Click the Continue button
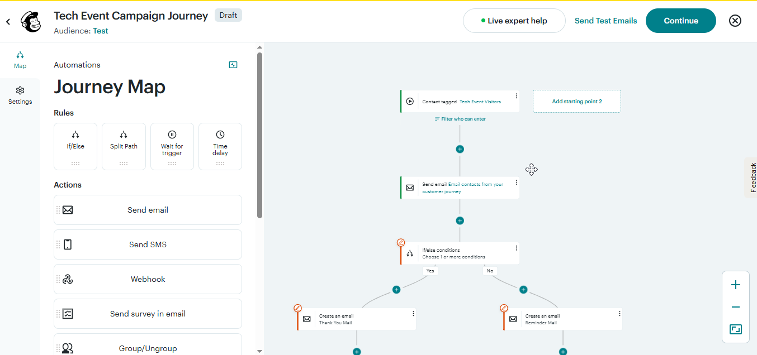757x355 pixels. 680,20
